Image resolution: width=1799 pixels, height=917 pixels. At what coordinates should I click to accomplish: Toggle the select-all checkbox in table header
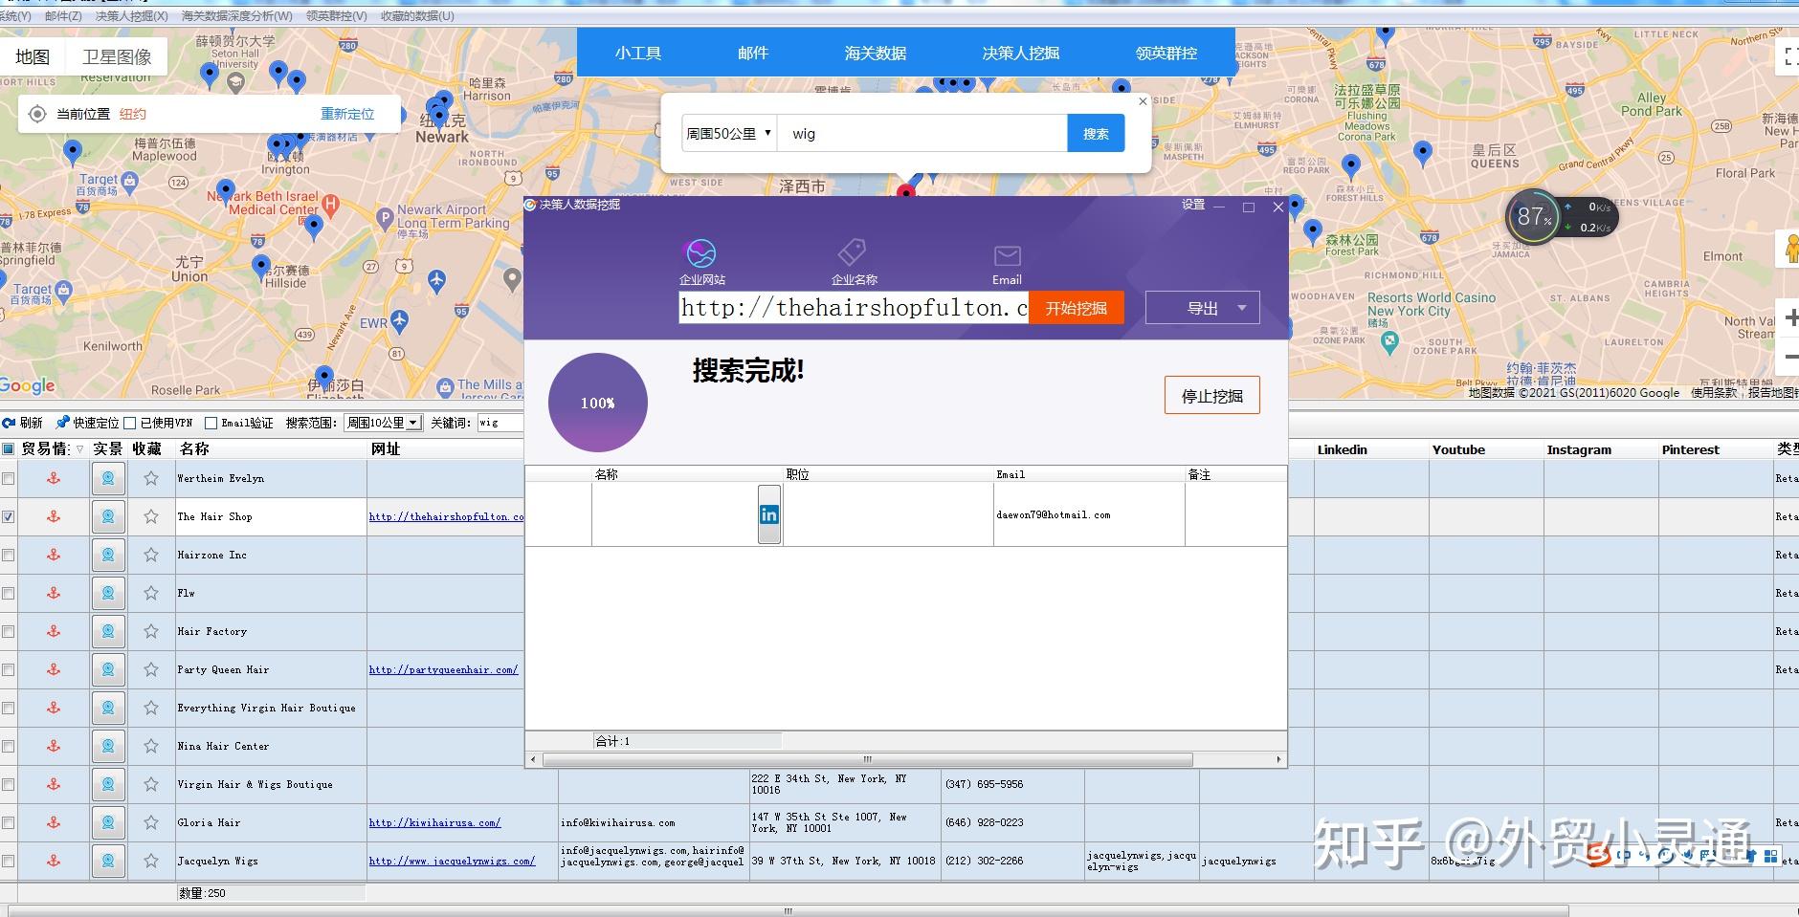point(8,448)
